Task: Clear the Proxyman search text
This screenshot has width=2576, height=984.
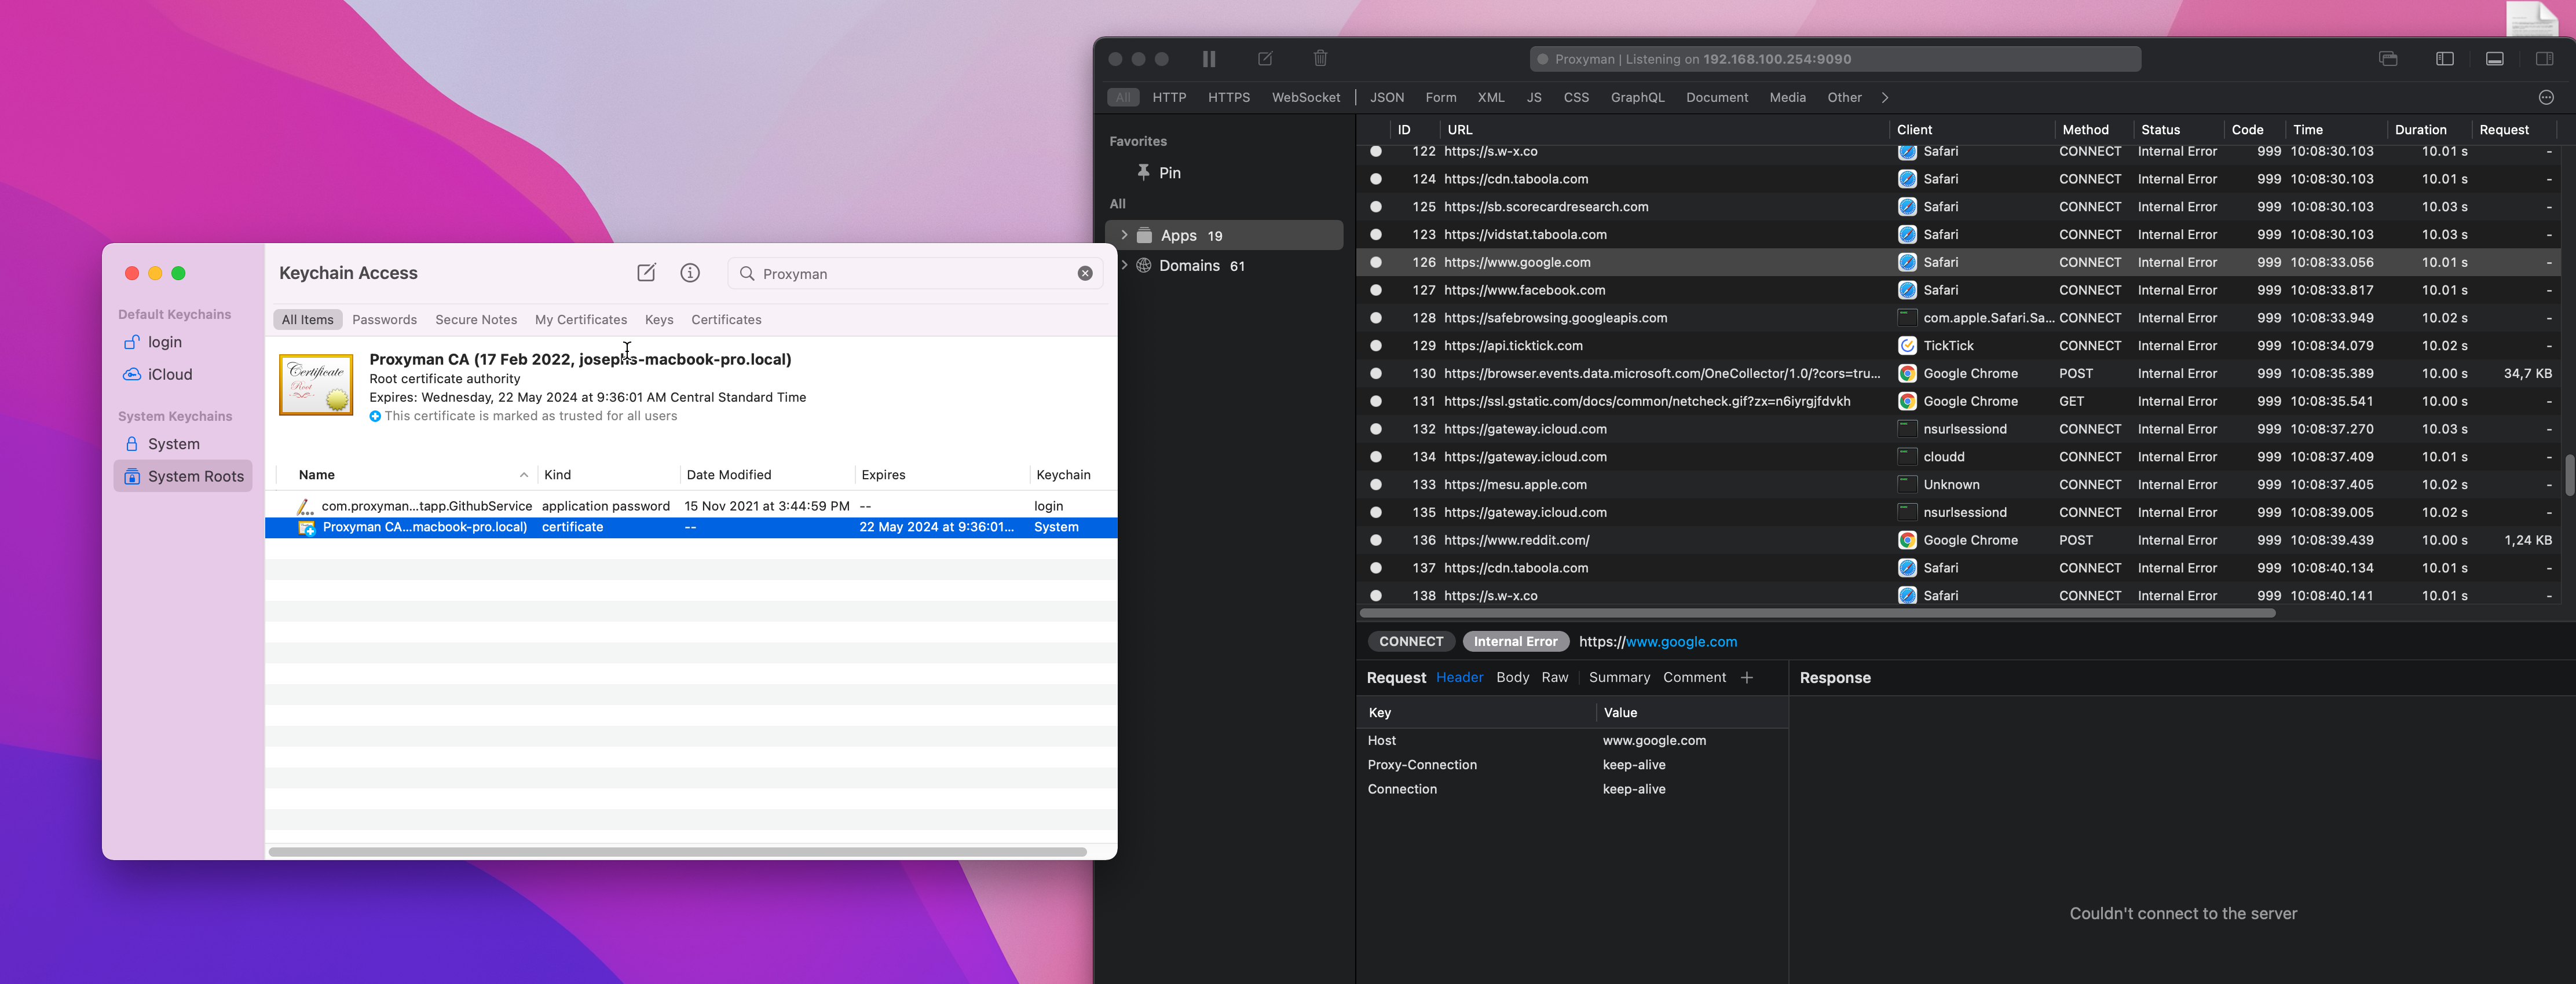Action: click(1084, 274)
